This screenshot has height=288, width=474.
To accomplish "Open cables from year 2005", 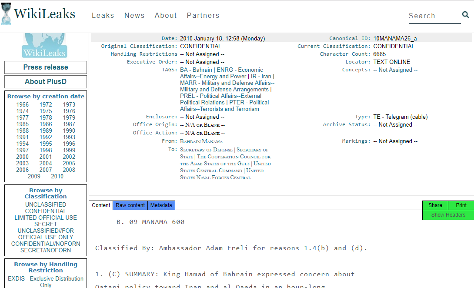I will 69,164.
